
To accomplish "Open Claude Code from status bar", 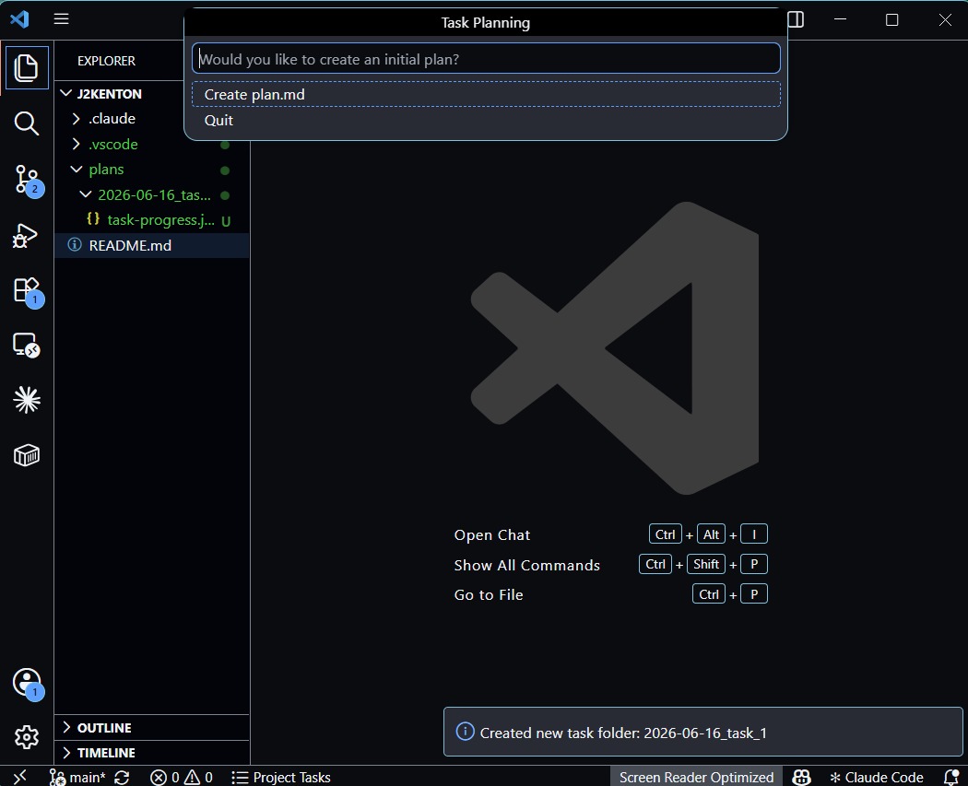I will (x=877, y=778).
